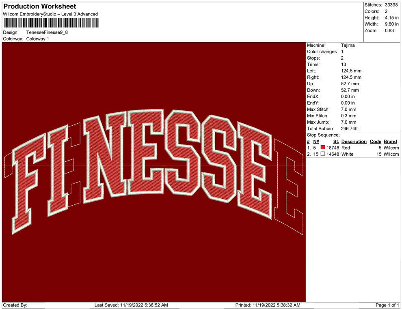
Task: Click the N# column header
Action: (x=316, y=141)
